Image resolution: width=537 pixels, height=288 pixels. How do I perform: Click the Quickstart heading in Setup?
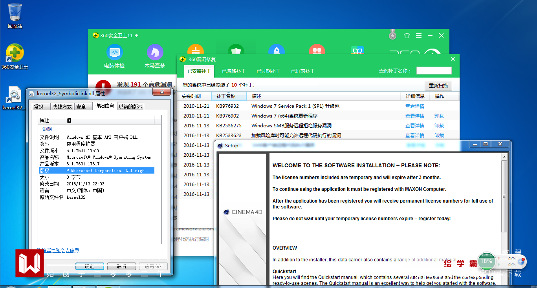point(284,272)
